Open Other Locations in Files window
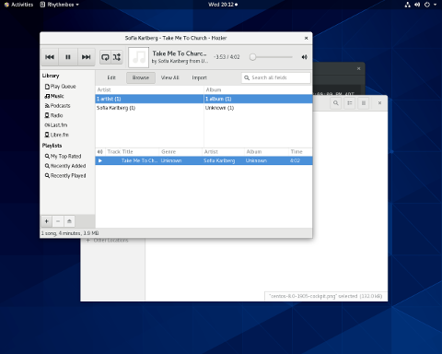This screenshot has width=442, height=354. (x=110, y=240)
